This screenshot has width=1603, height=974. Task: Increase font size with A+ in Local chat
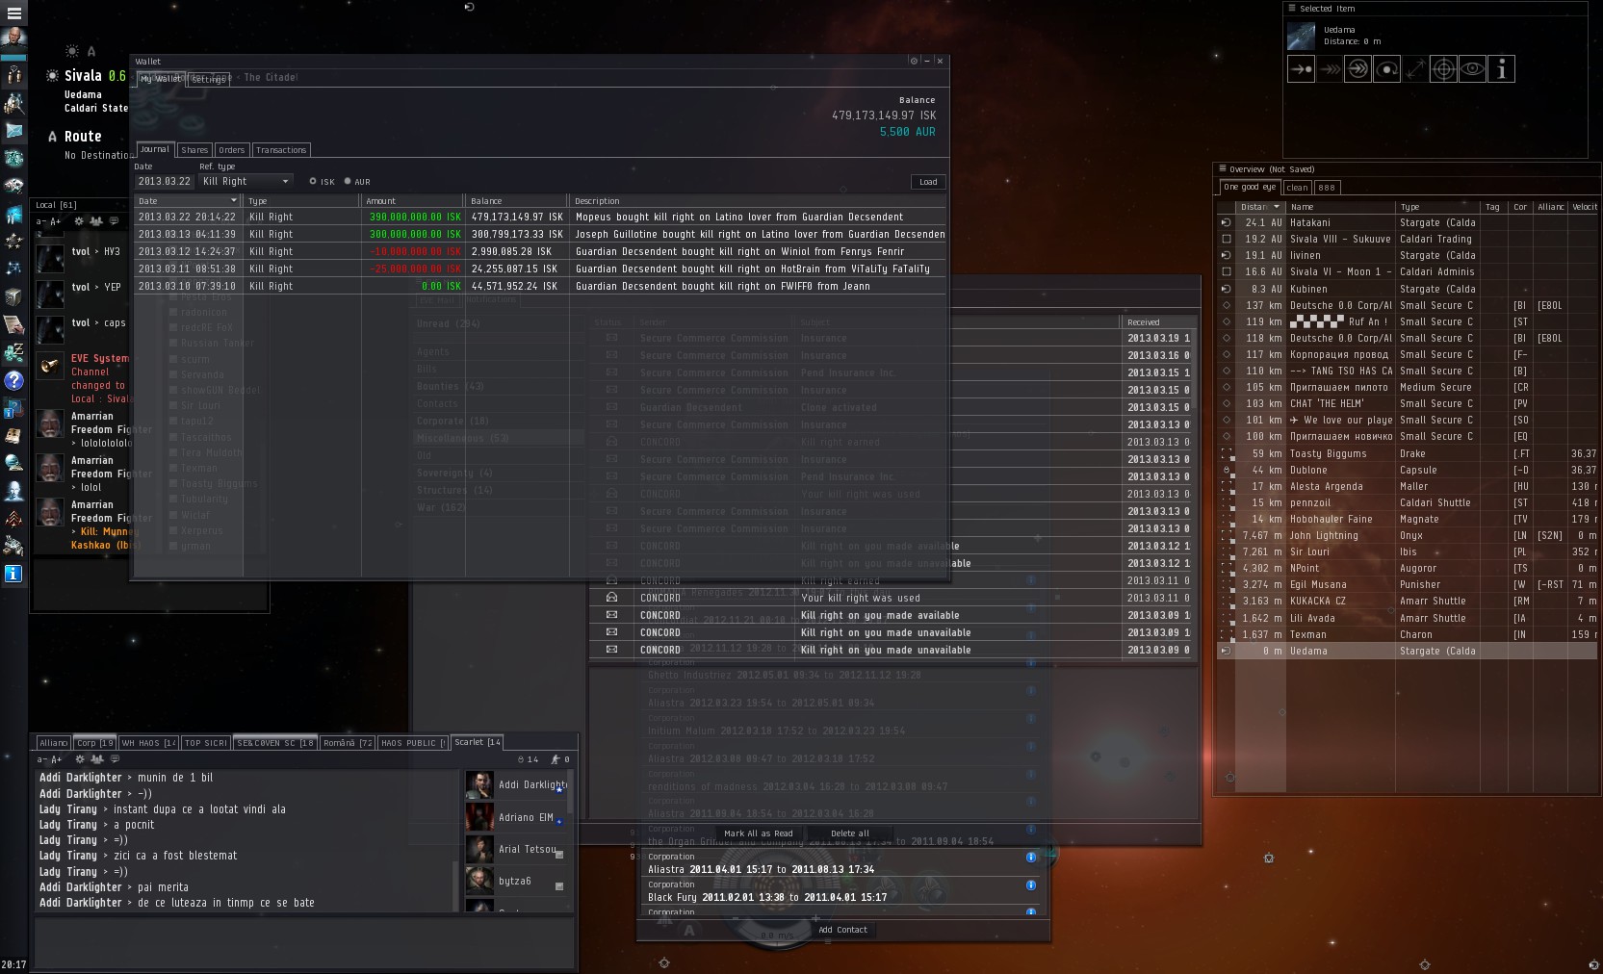(56, 221)
